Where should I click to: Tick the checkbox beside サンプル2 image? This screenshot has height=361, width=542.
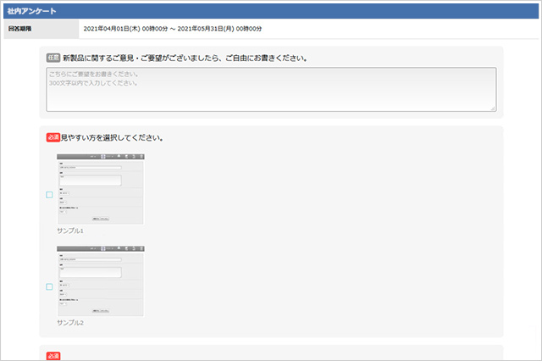[x=49, y=286]
